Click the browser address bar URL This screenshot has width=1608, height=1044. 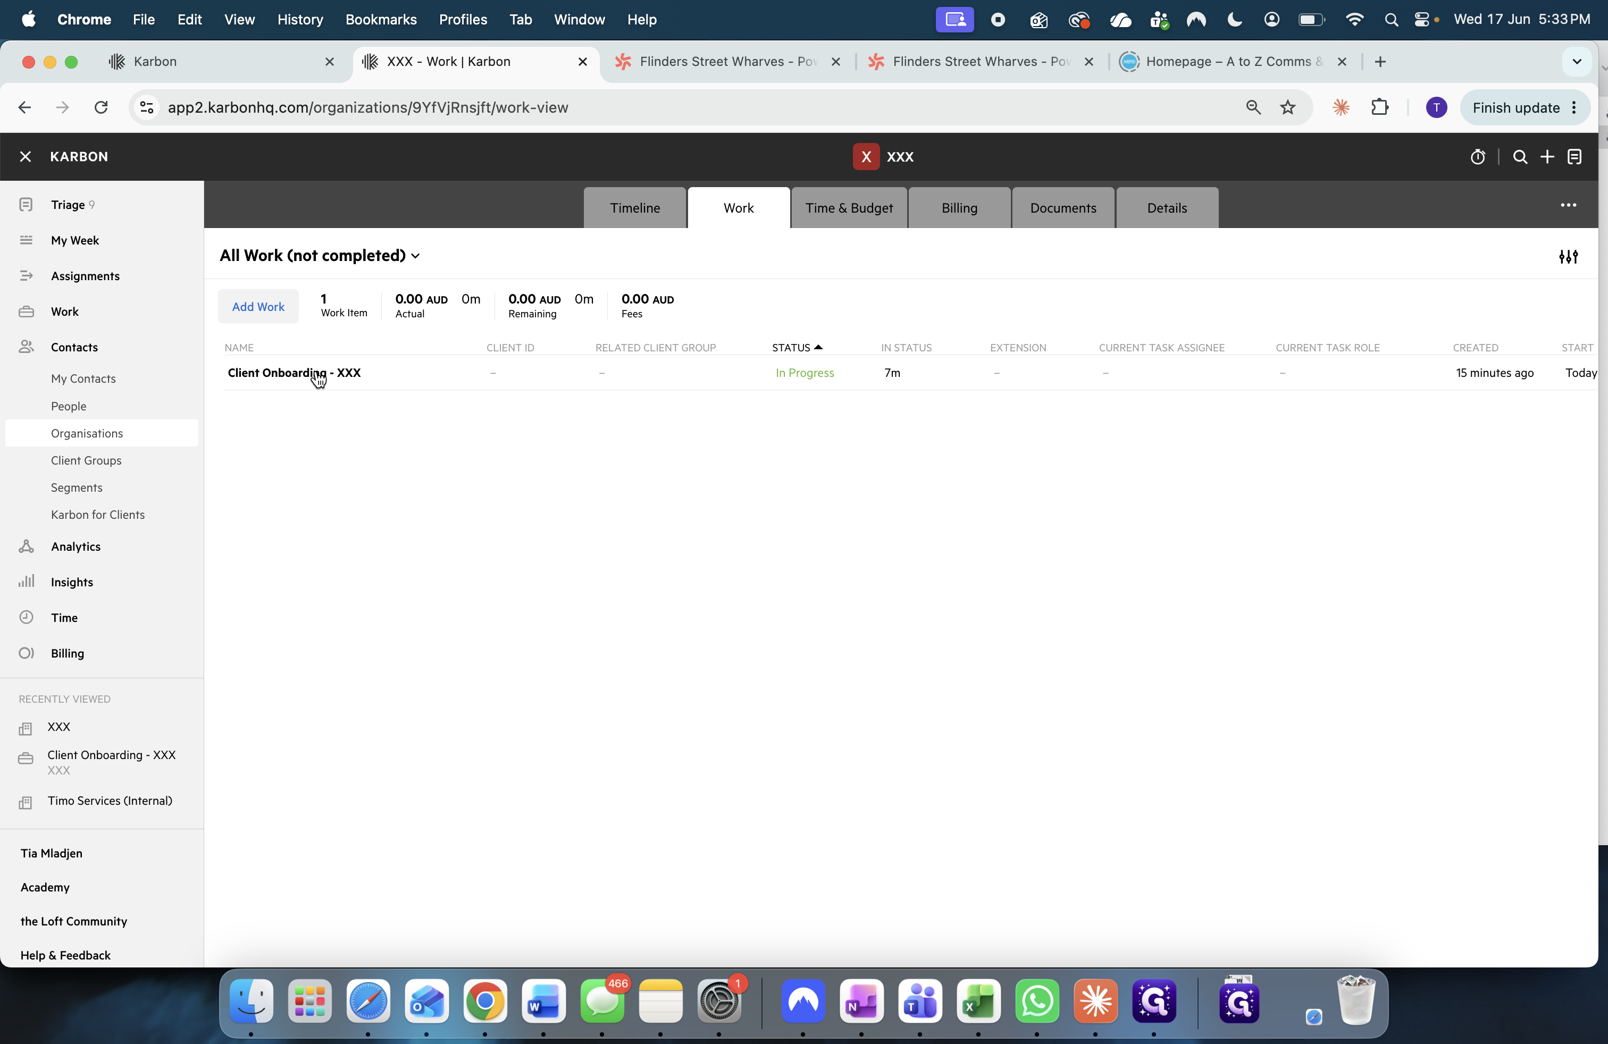pyautogui.click(x=367, y=107)
